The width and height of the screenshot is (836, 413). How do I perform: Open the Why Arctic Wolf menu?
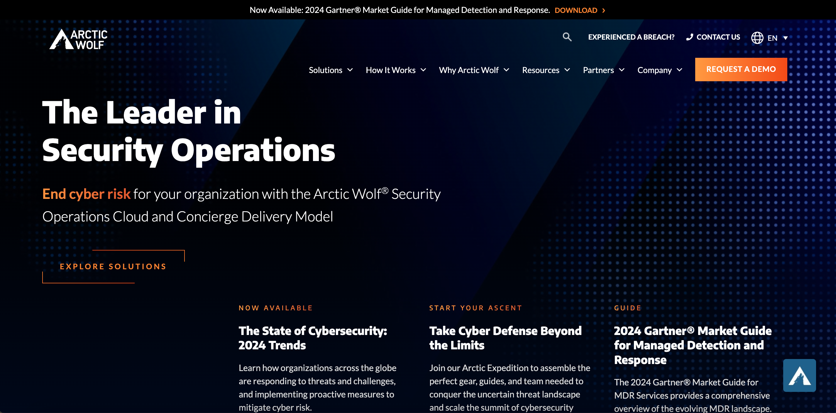(x=469, y=70)
